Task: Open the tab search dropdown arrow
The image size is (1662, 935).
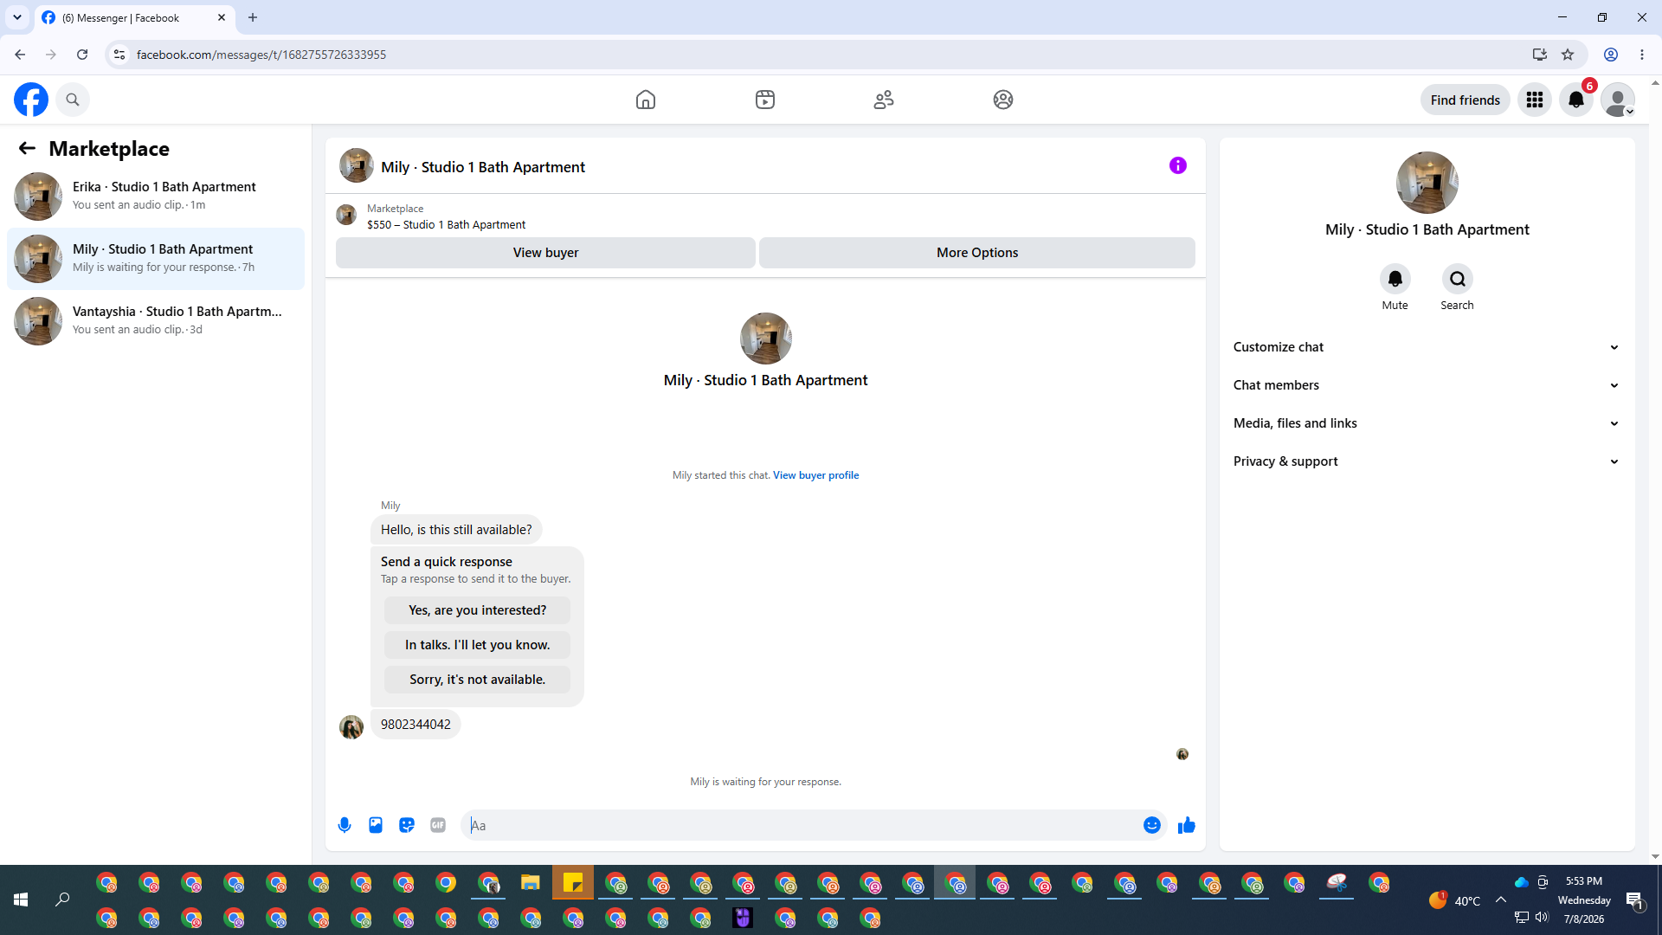Action: click(17, 17)
